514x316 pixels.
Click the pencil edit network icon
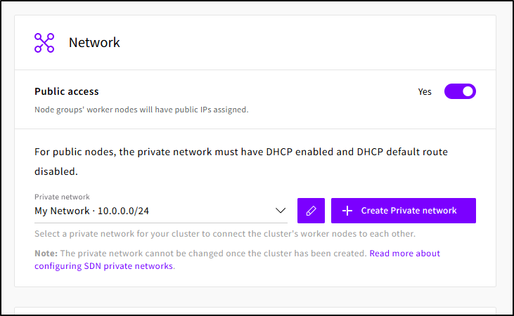311,211
